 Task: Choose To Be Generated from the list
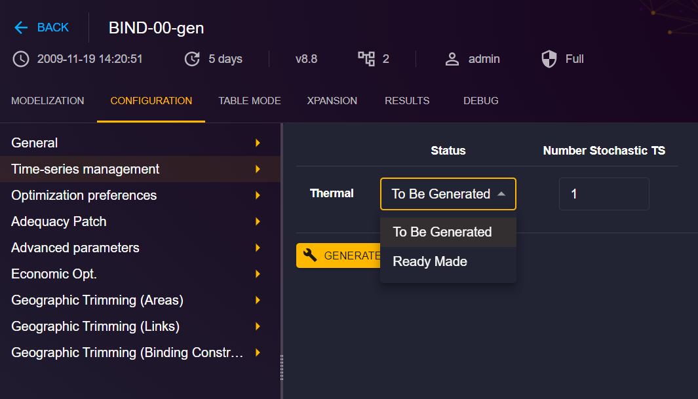(x=448, y=232)
